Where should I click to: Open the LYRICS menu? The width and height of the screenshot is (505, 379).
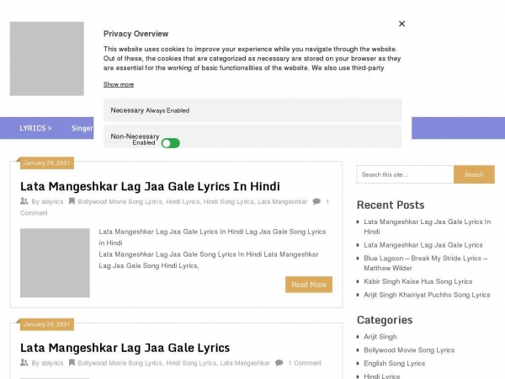(35, 128)
